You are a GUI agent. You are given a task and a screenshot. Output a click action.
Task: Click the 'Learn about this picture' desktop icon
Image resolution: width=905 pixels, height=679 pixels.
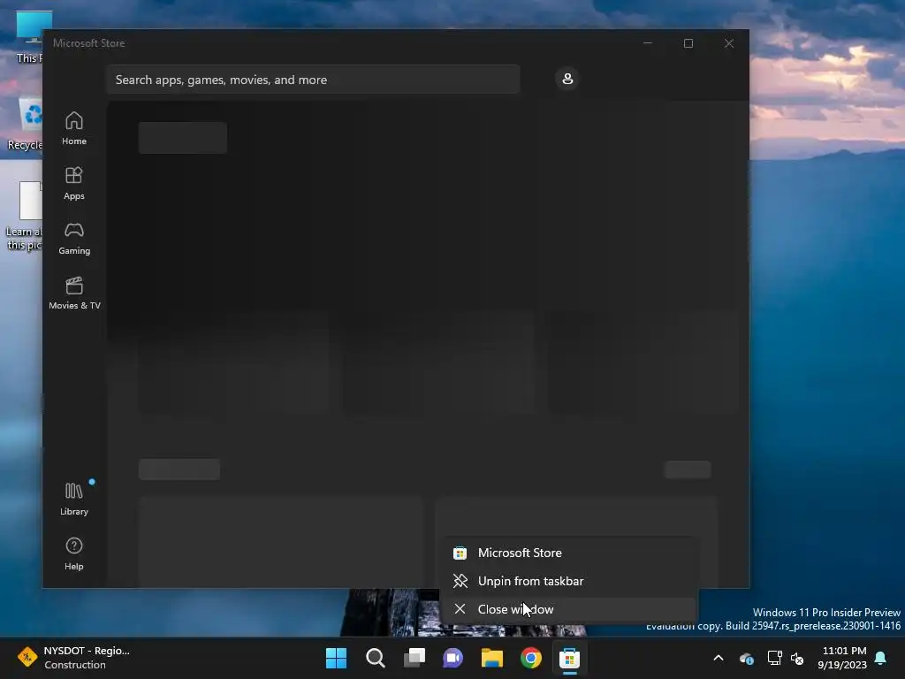pyautogui.click(x=24, y=216)
